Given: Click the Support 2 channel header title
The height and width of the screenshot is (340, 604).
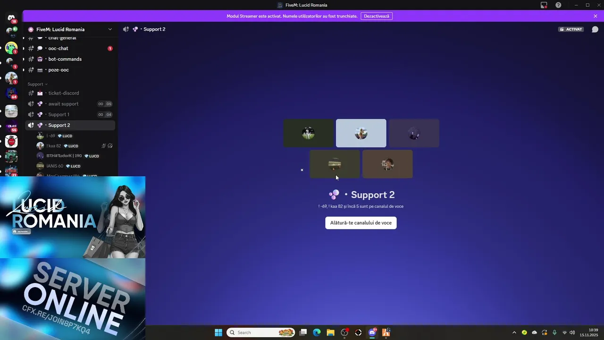Looking at the screenshot, I should click(154, 29).
